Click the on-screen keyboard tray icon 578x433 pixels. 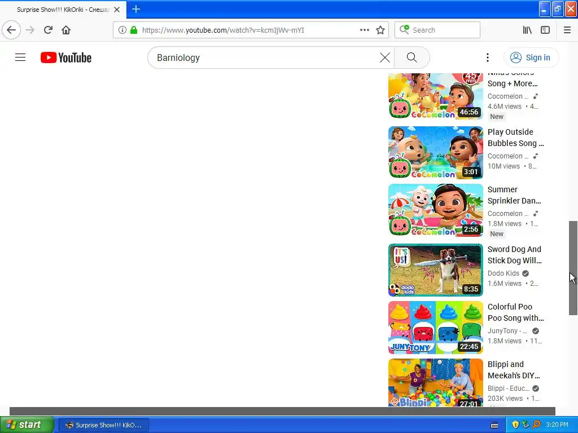(x=494, y=425)
